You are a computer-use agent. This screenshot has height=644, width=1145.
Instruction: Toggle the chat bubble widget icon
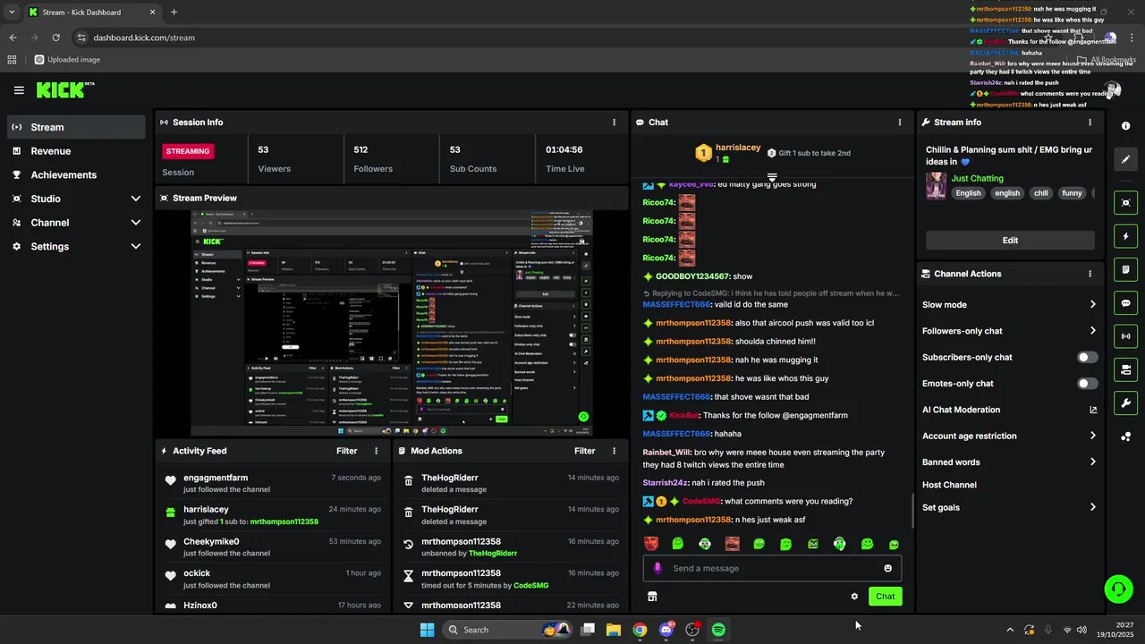[1125, 303]
